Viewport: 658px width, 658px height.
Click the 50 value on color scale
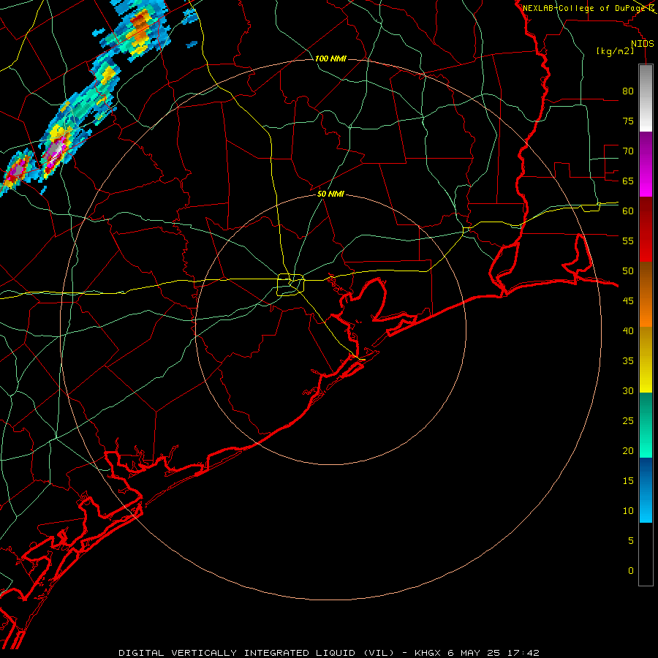[628, 271]
